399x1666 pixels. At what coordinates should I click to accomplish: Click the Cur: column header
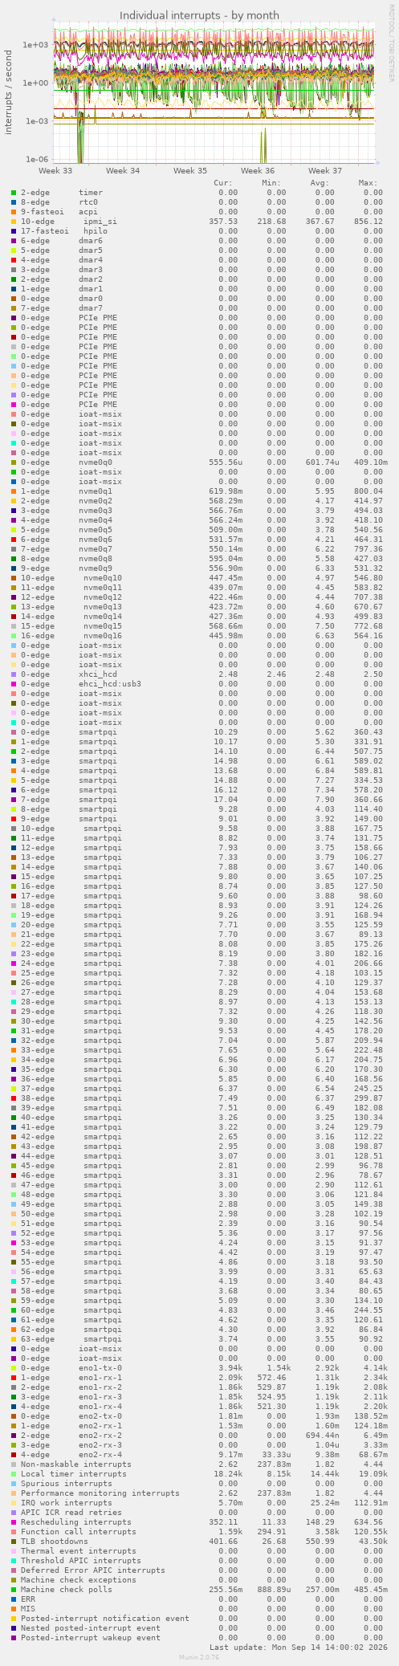point(223,183)
